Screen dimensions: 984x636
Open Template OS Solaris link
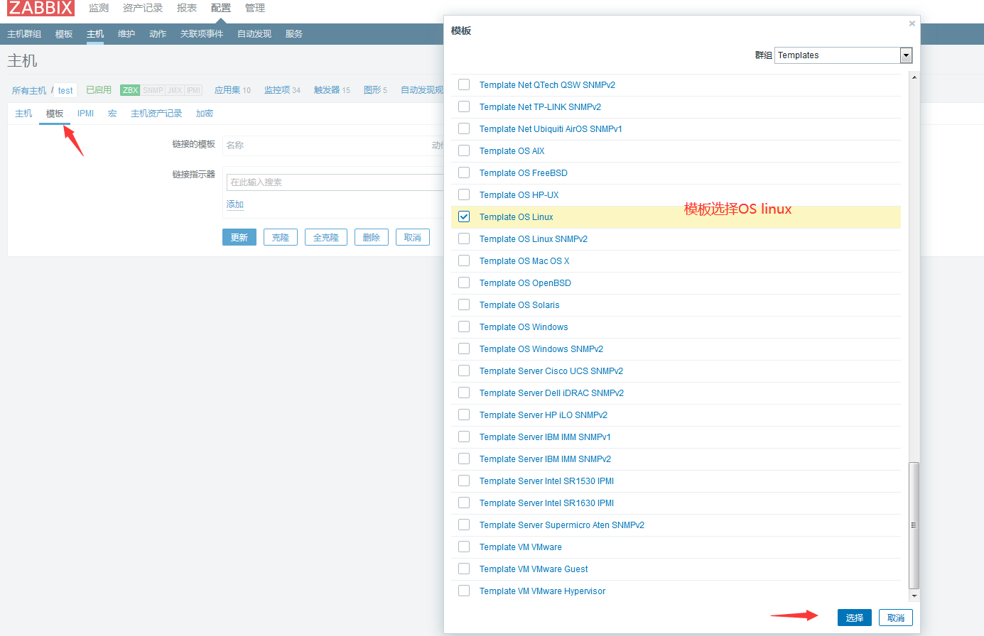pyautogui.click(x=519, y=305)
